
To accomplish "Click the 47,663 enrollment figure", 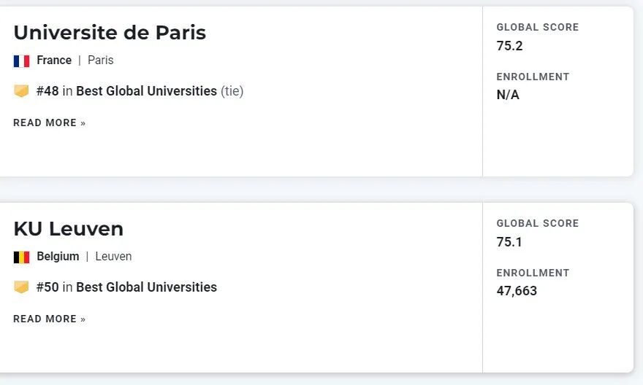I will [x=517, y=291].
